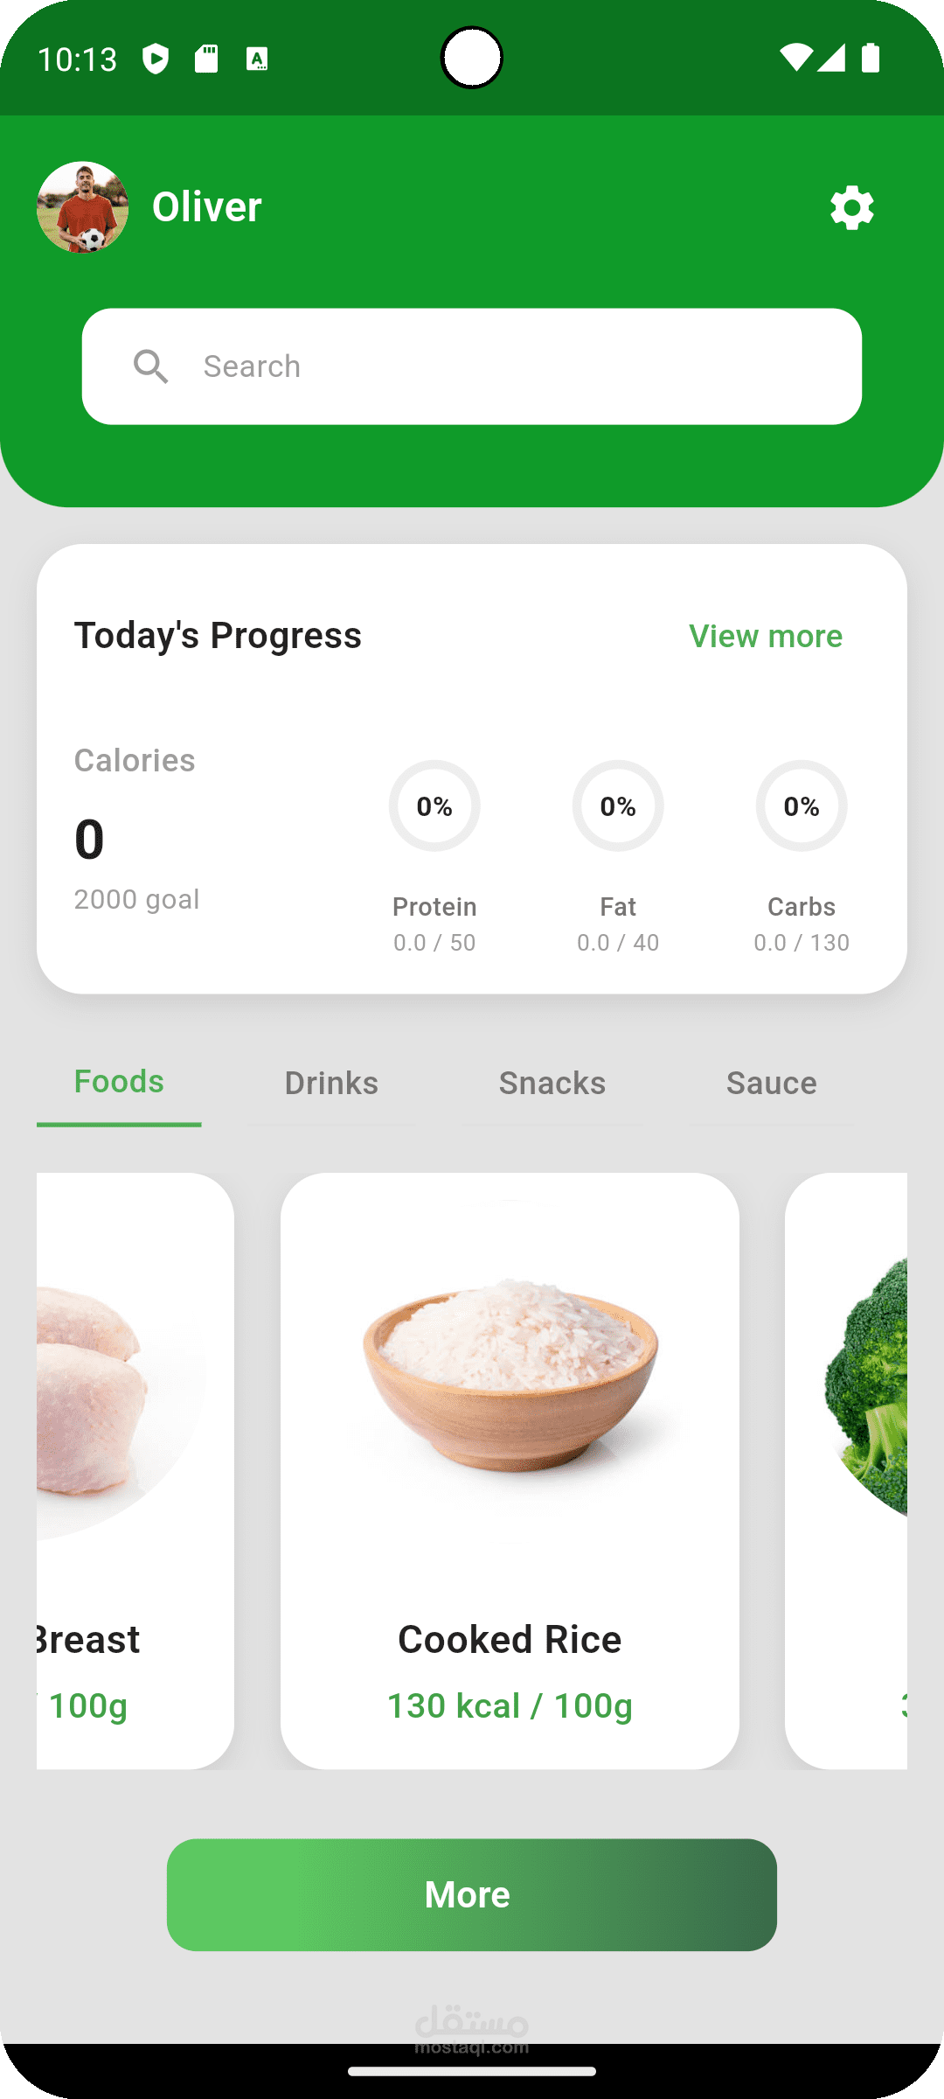The height and width of the screenshot is (2099, 944).
Task: Tap the battery icon in status bar
Action: 871,58
